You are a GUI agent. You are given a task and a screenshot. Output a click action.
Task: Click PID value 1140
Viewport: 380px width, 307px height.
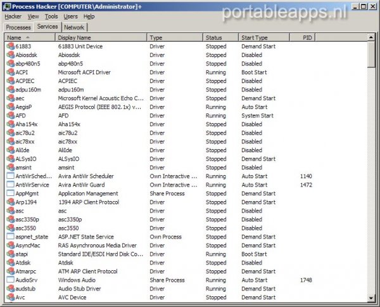point(306,176)
